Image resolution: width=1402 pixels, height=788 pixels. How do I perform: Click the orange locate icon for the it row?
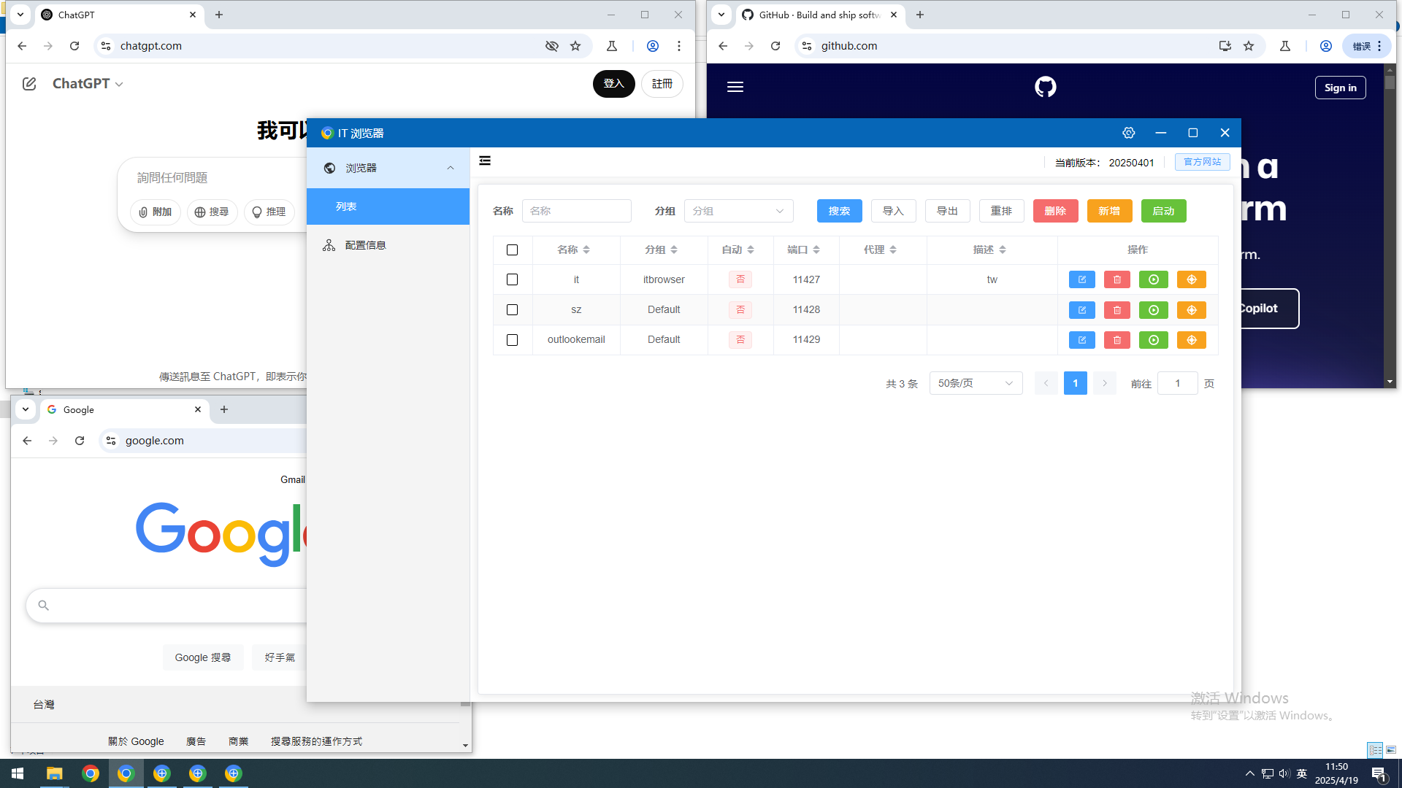point(1191,279)
